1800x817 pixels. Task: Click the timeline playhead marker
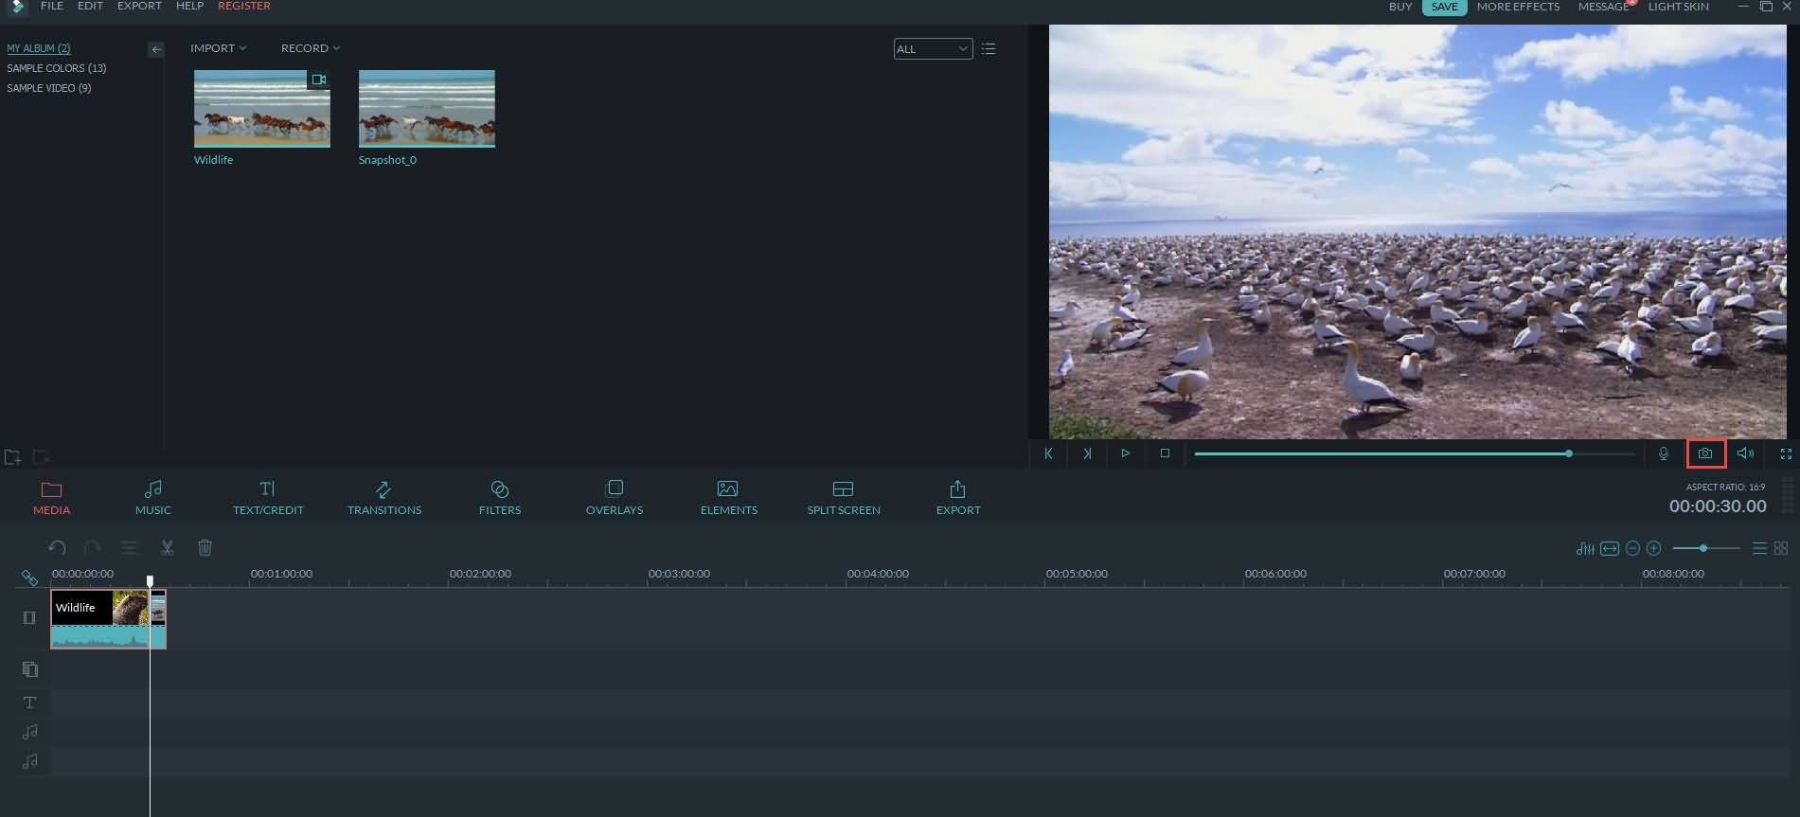(150, 579)
